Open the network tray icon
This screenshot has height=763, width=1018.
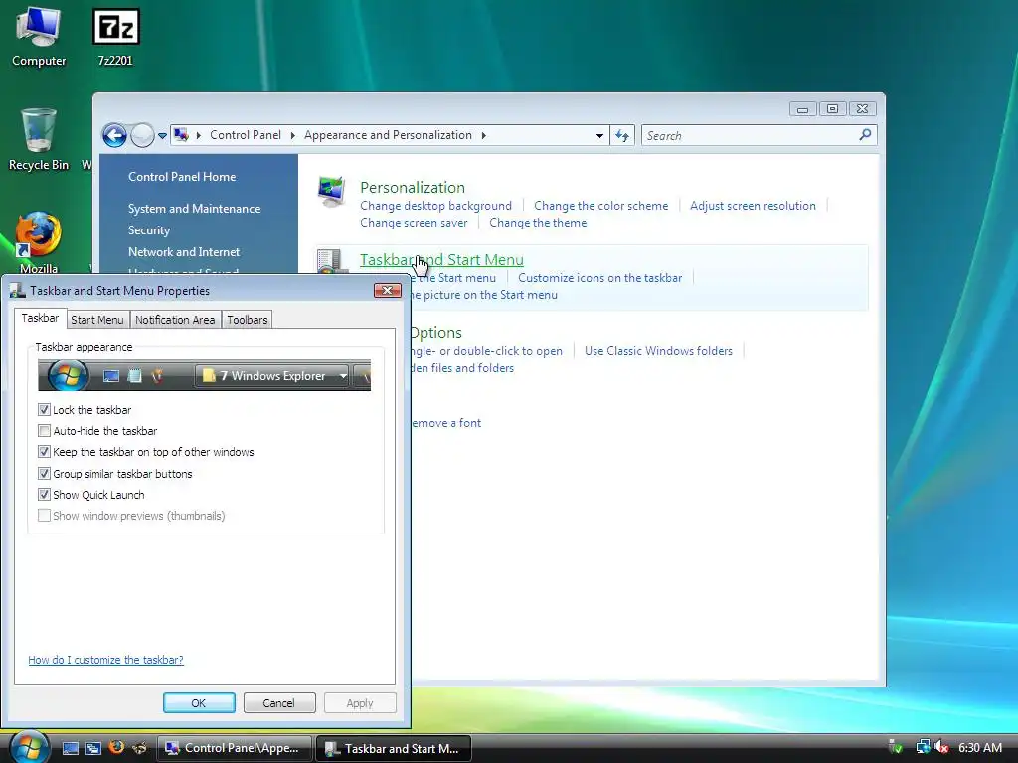tap(923, 747)
